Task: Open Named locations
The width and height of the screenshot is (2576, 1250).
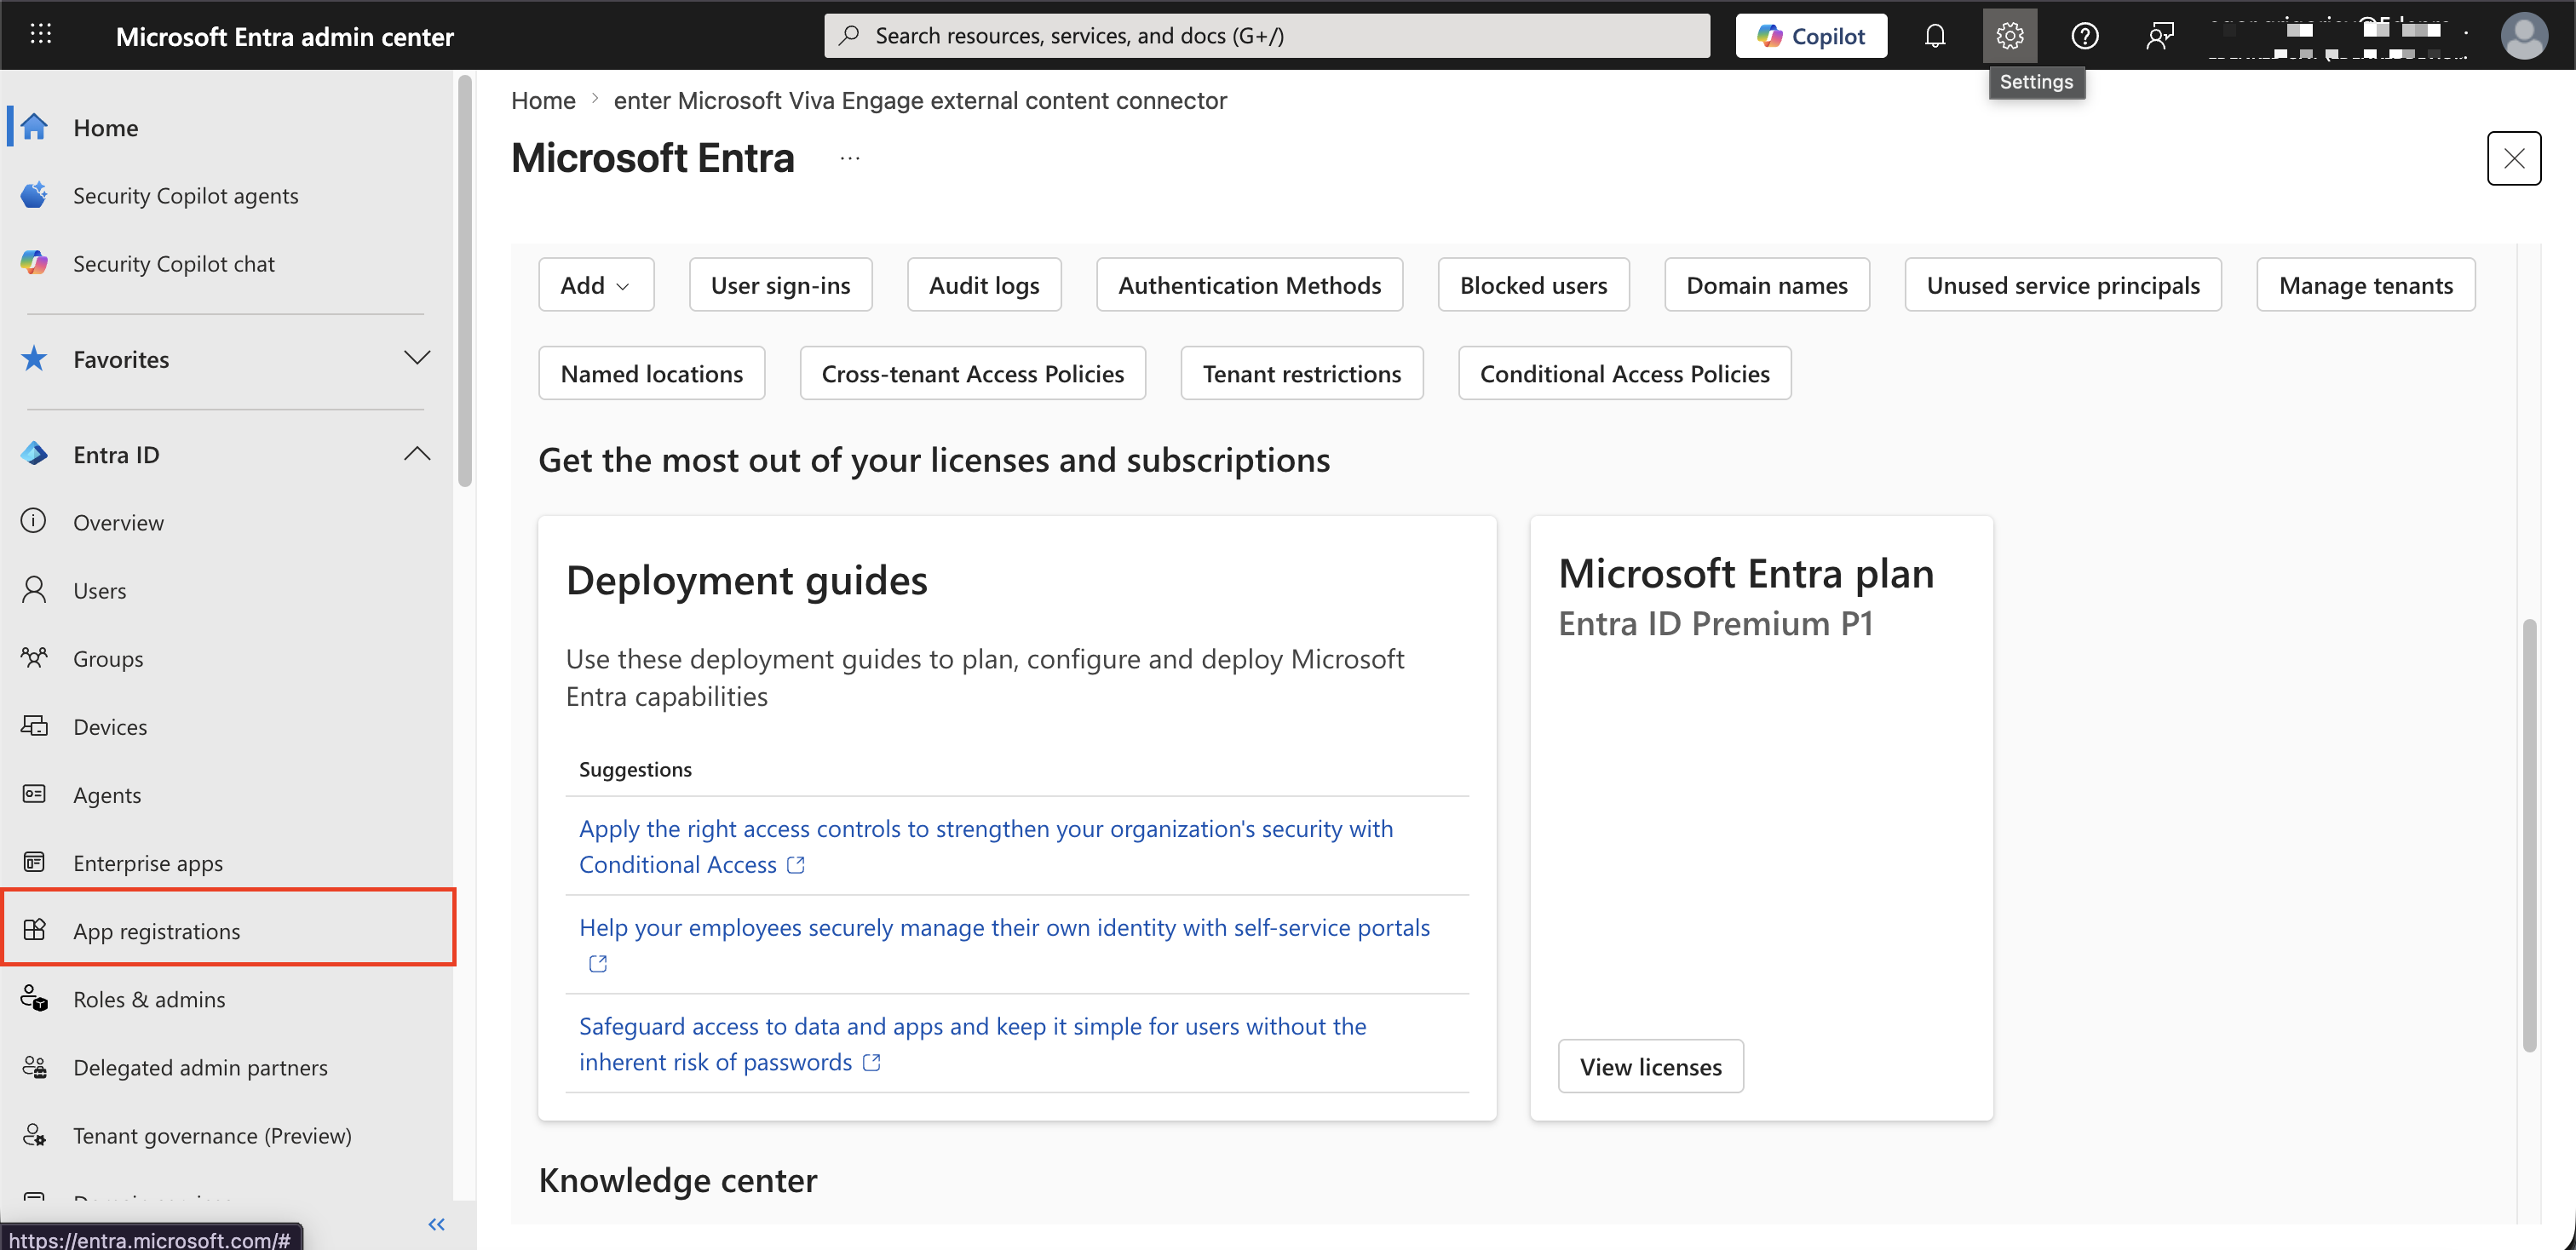Action: click(x=651, y=373)
